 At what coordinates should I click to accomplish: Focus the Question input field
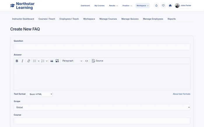click(x=102, y=47)
